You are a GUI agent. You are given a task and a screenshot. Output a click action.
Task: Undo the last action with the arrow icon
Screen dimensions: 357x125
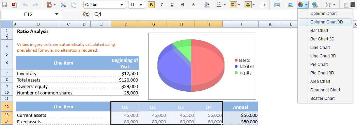coord(25,4)
